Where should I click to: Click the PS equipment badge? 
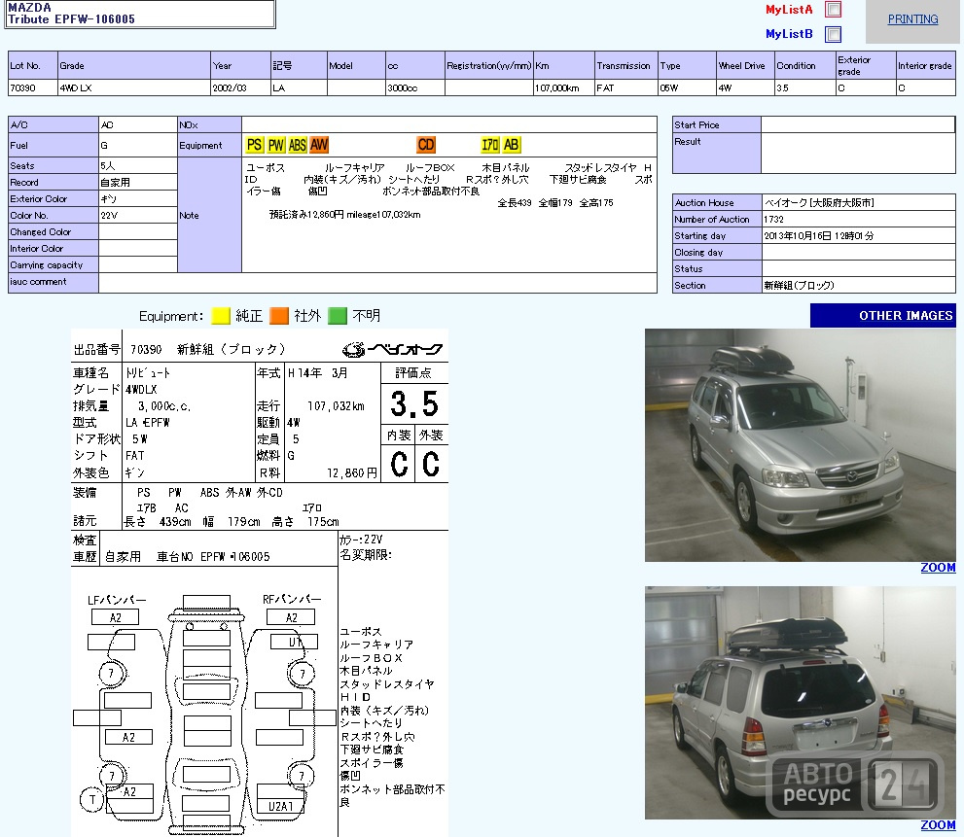(x=254, y=145)
